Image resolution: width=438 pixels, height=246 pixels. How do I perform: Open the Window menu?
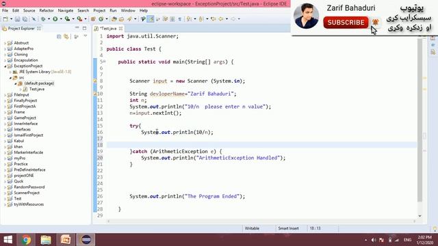pyautogui.click(x=128, y=10)
